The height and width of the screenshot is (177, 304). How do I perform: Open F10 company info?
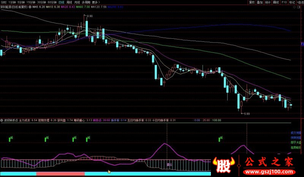click(x=284, y=2)
